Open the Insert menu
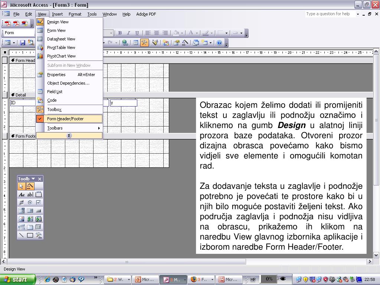The height and width of the screenshot is (285, 380). [57, 14]
